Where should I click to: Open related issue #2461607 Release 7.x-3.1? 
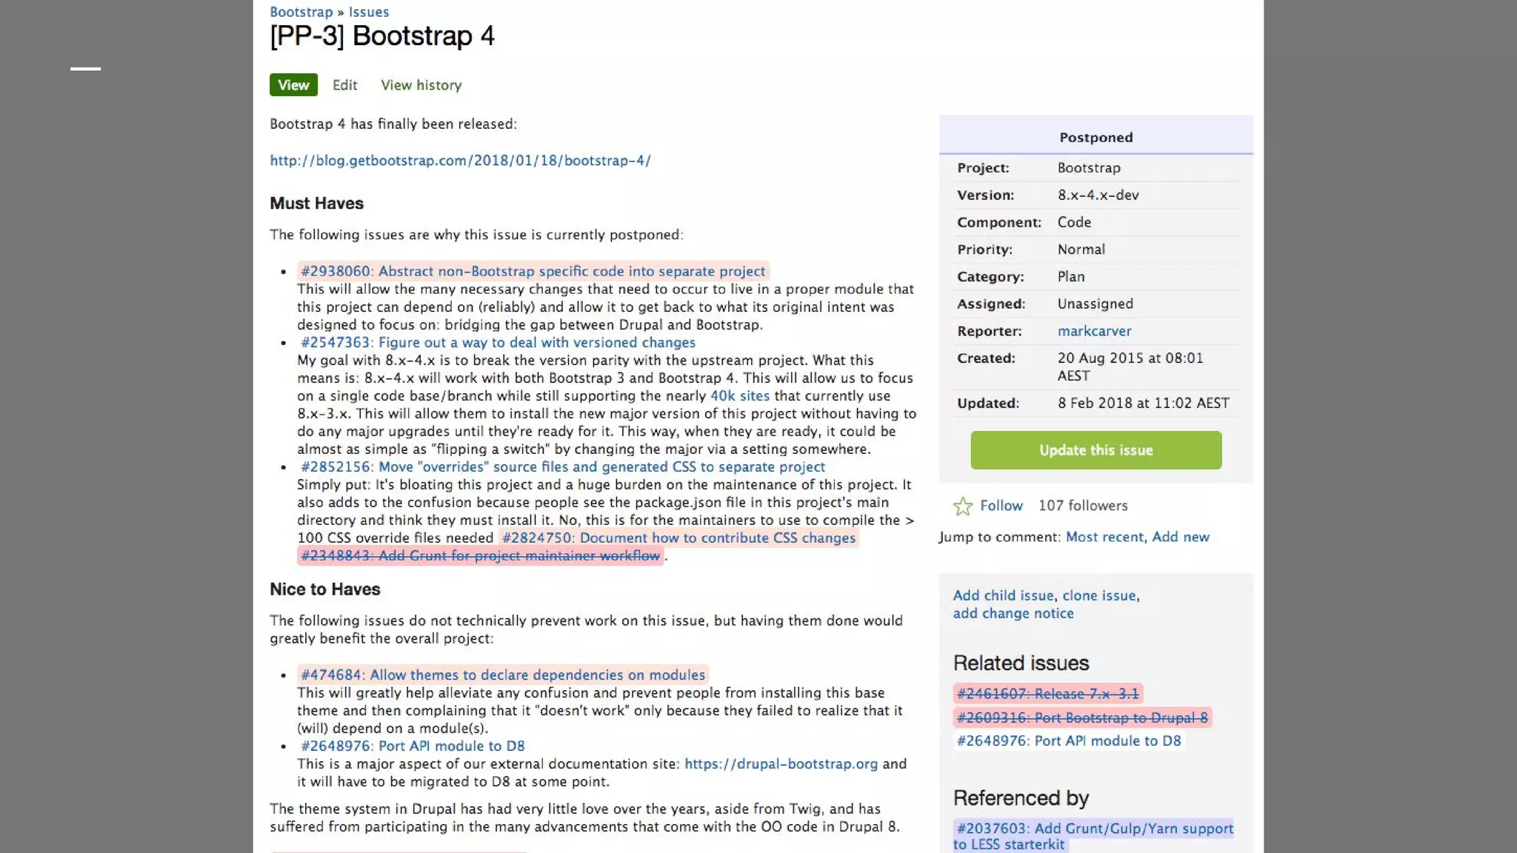[1047, 694]
